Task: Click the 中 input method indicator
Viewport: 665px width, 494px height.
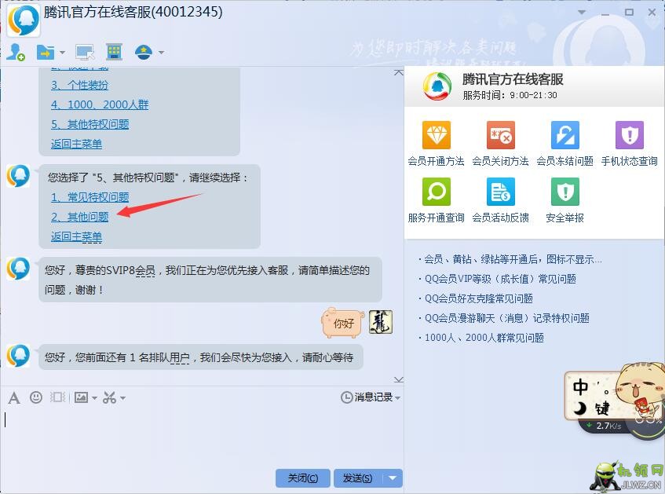Action: 581,386
